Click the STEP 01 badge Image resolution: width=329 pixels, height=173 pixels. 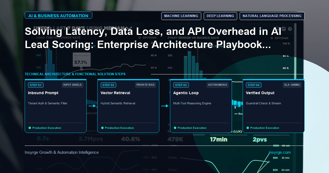[x=36, y=85]
